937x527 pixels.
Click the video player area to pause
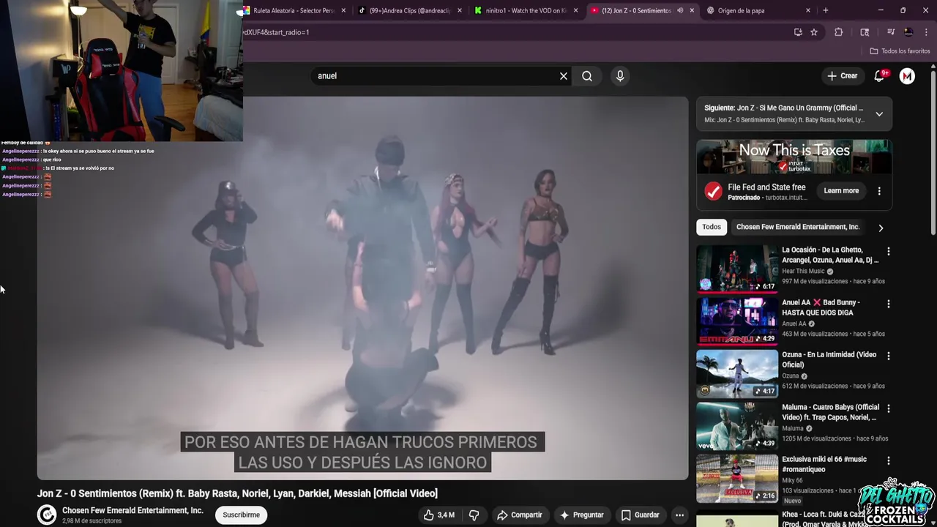click(x=363, y=288)
